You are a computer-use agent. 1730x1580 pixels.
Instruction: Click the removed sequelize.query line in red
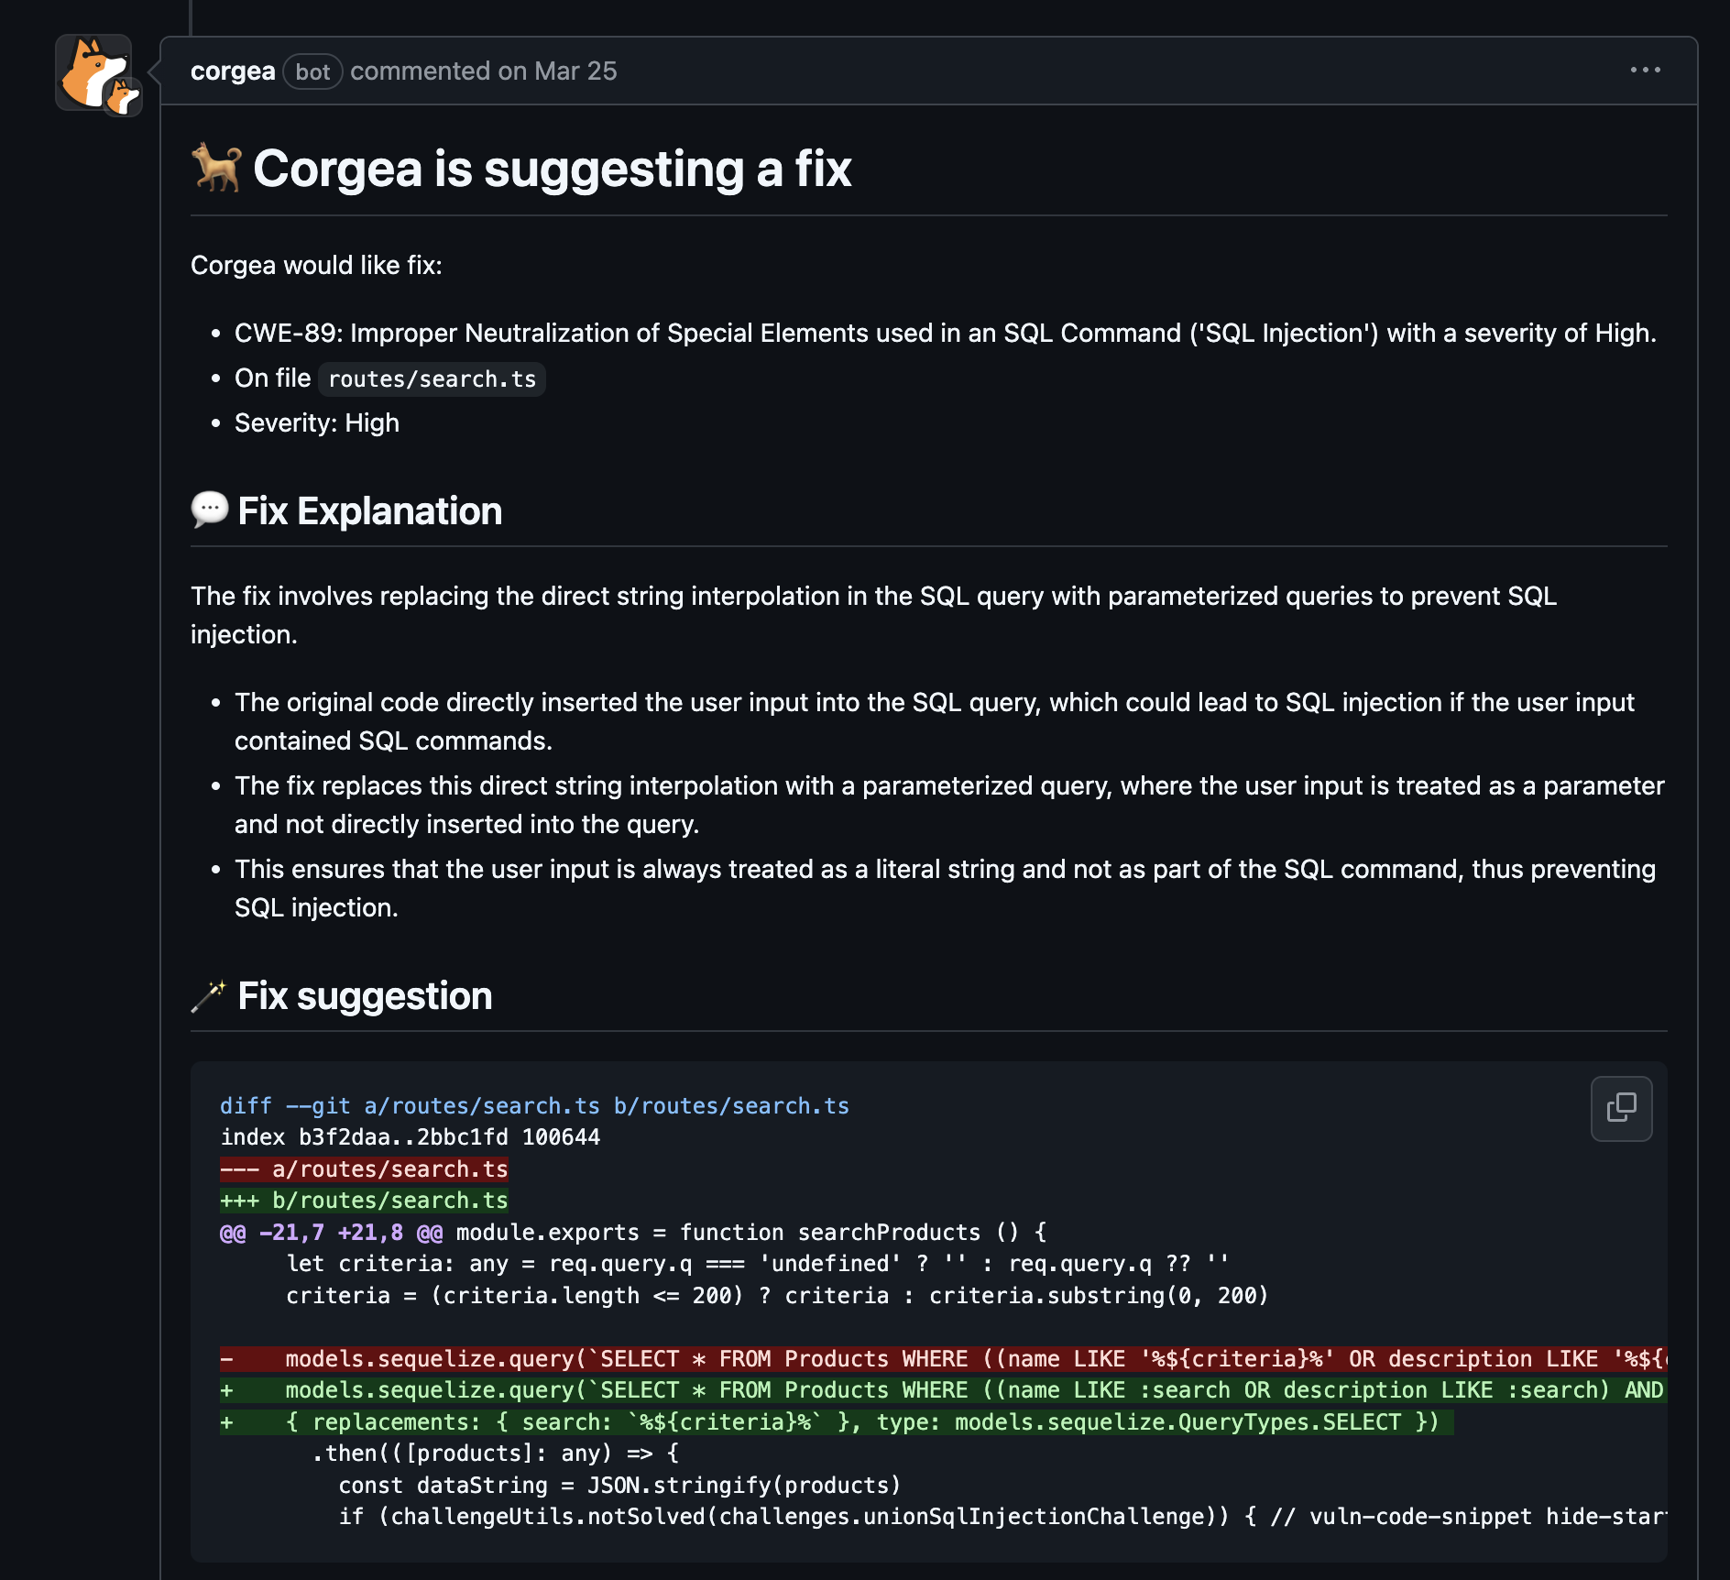[x=943, y=1359]
